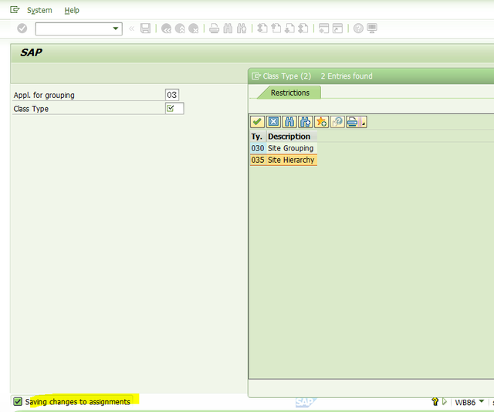Click the Customize Local Layout monitor icon

coord(372,29)
